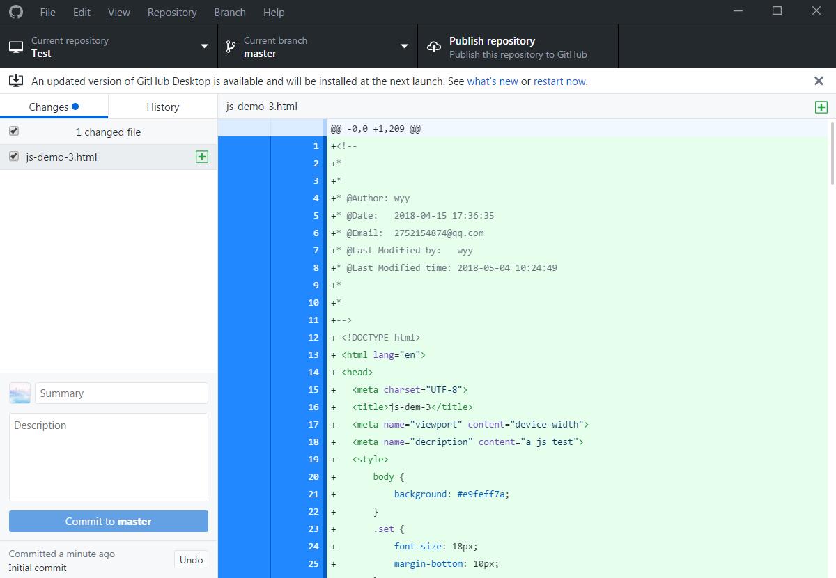
Task: Click the diff view vertical scrollbar
Action: 832,153
